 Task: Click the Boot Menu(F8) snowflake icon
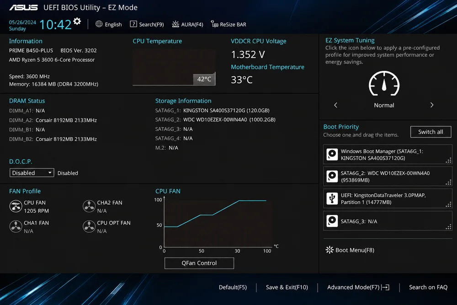329,250
